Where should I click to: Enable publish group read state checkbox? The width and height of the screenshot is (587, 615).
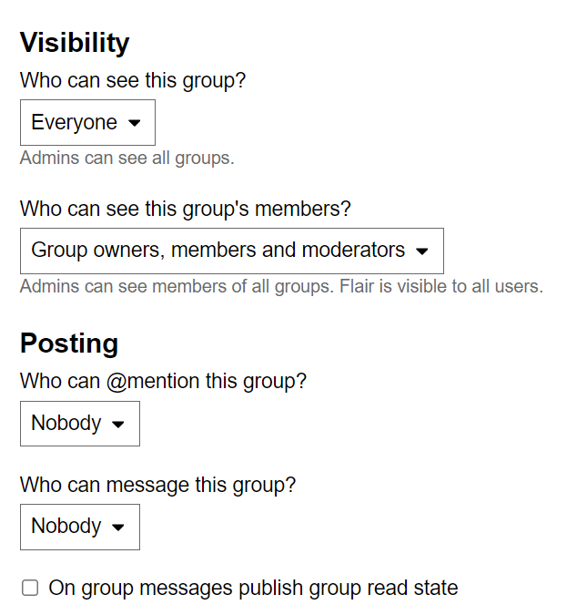coord(30,589)
